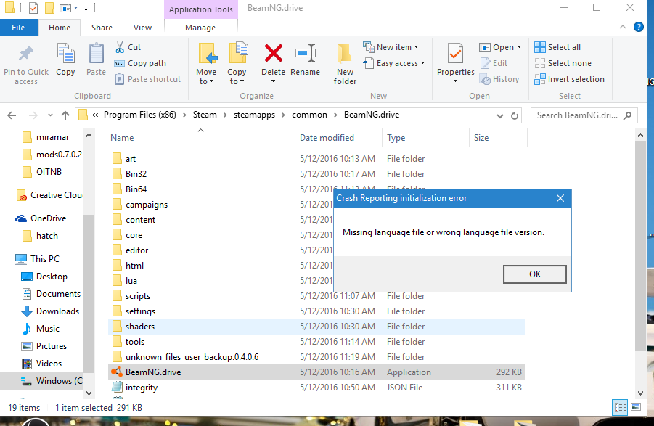654x426 pixels.
Task: Close the Crash Reporting error dialog
Action: point(560,198)
